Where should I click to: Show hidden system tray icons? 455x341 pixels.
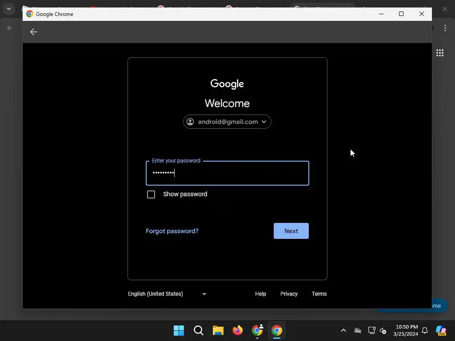pos(343,330)
